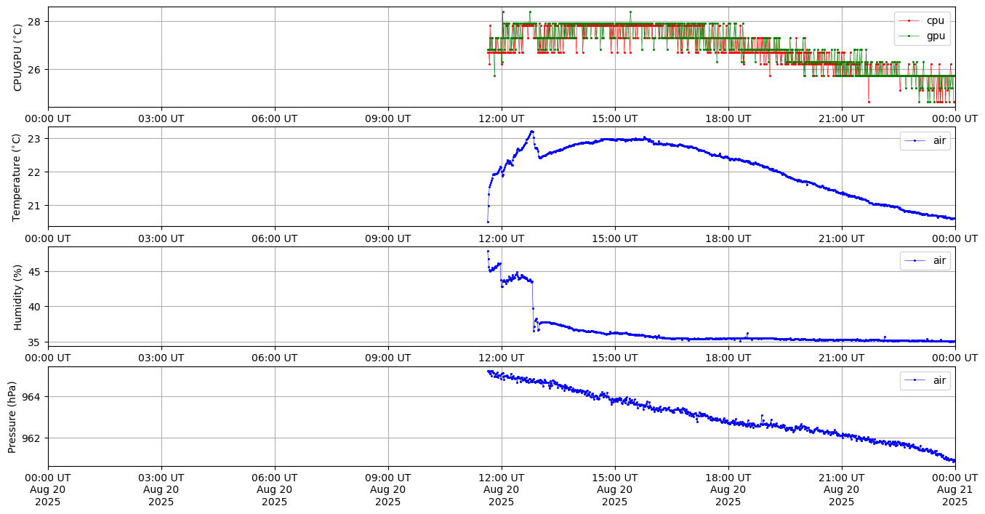Click 21:00 UT under the CPU/GPU panel

[842, 119]
